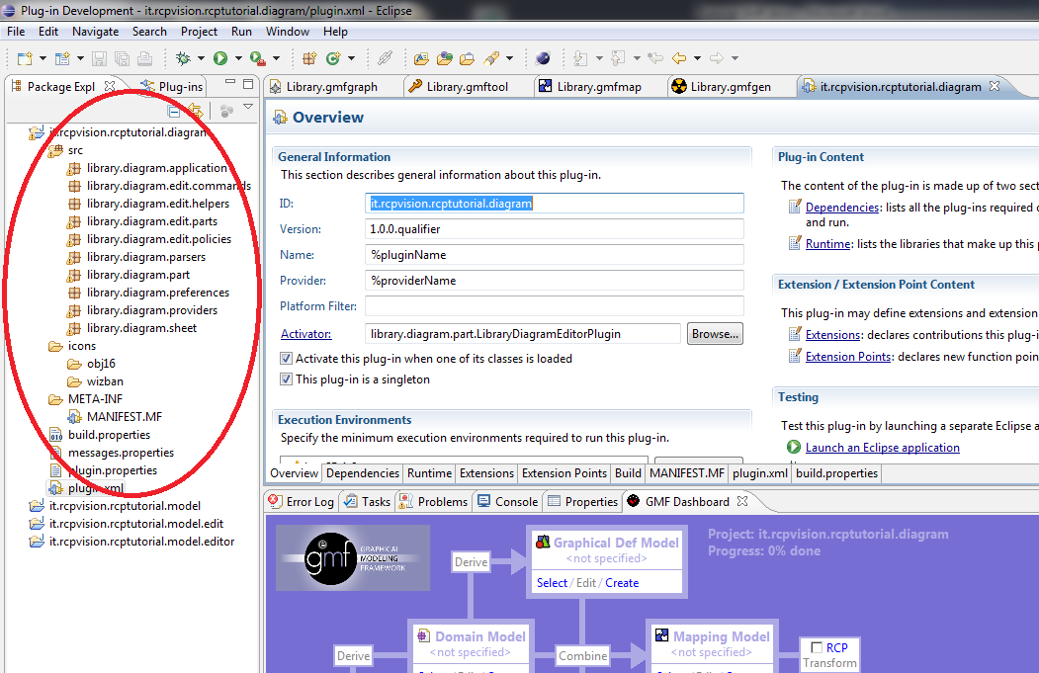The height and width of the screenshot is (673, 1039).
Task: Click the New wizard toolbar icon
Action: 24,59
